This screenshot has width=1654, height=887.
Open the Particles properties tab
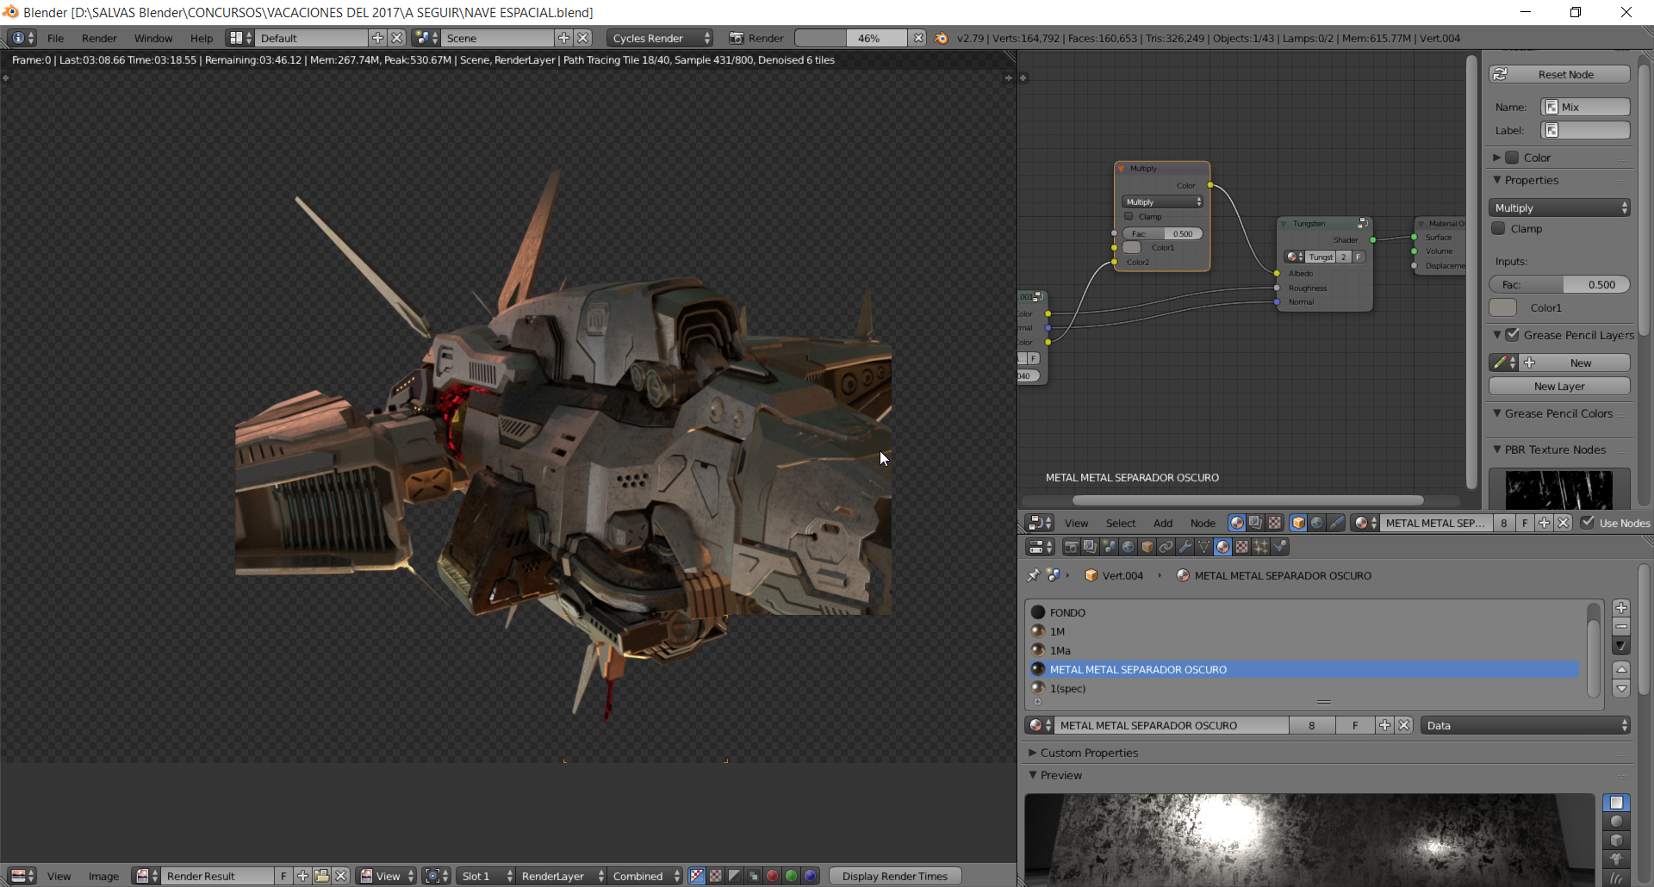(1260, 547)
